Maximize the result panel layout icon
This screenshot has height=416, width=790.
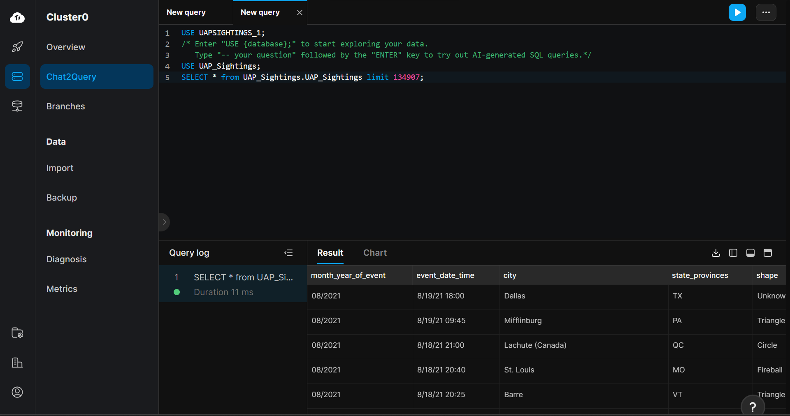click(768, 253)
